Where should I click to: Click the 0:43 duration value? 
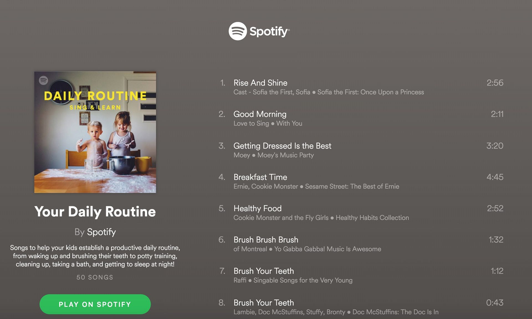pyautogui.click(x=495, y=303)
